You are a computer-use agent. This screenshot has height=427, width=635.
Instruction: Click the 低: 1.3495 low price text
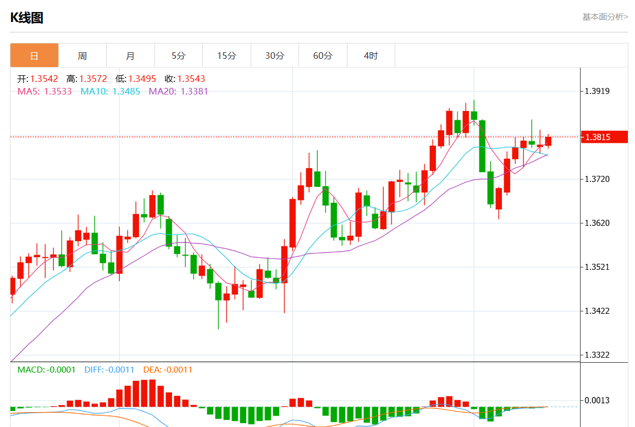tap(136, 79)
